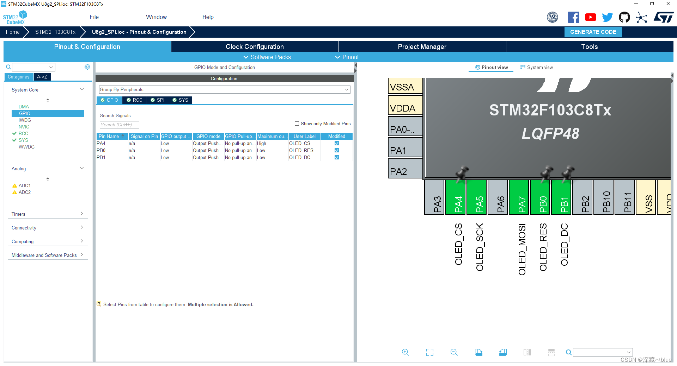This screenshot has width=677, height=366.
Task: Click the 10-year anniversary badge icon
Action: [x=553, y=17]
